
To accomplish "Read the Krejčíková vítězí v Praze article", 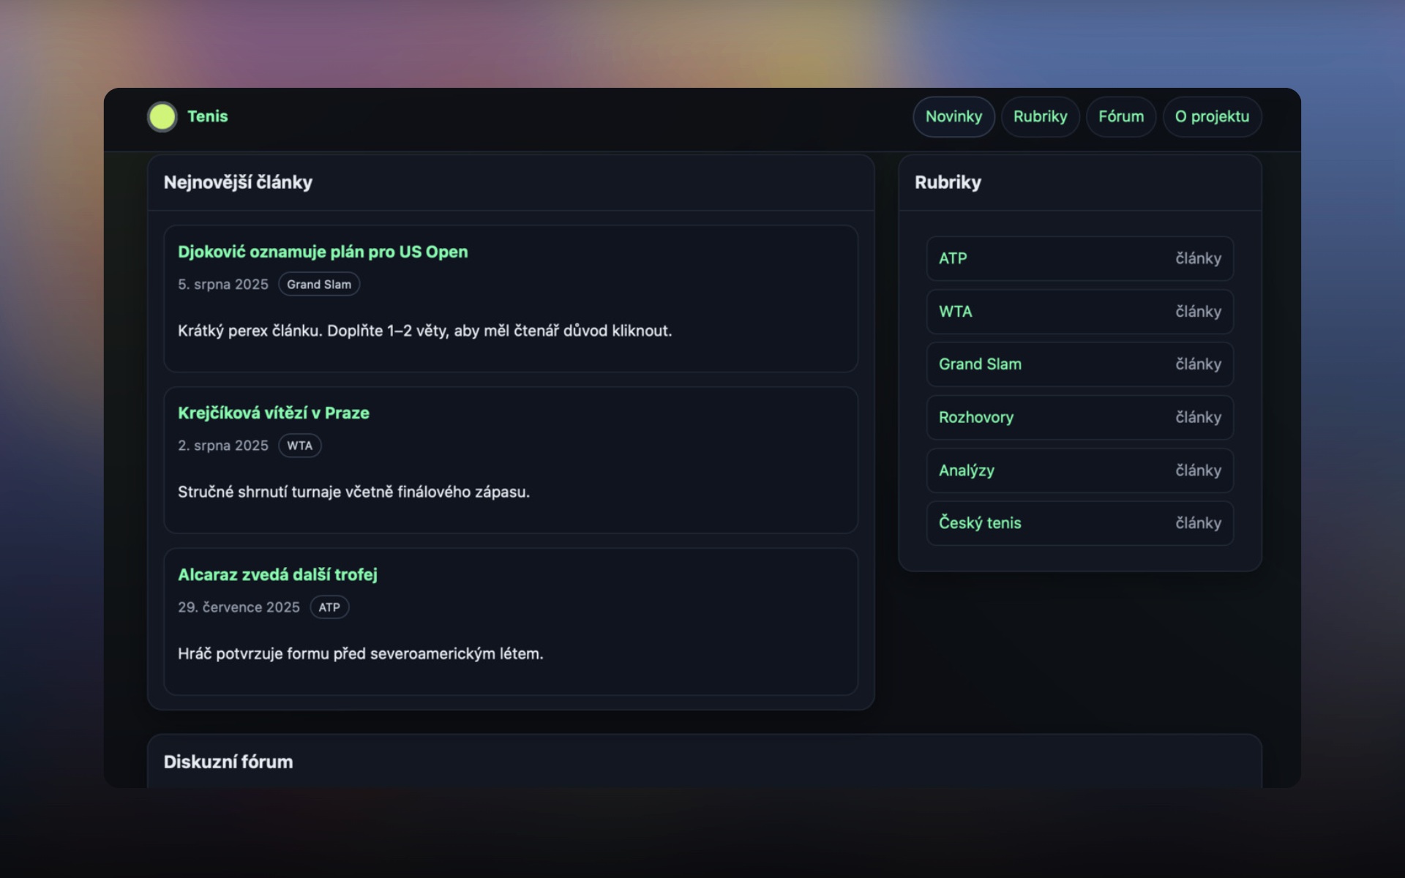I will point(273,413).
